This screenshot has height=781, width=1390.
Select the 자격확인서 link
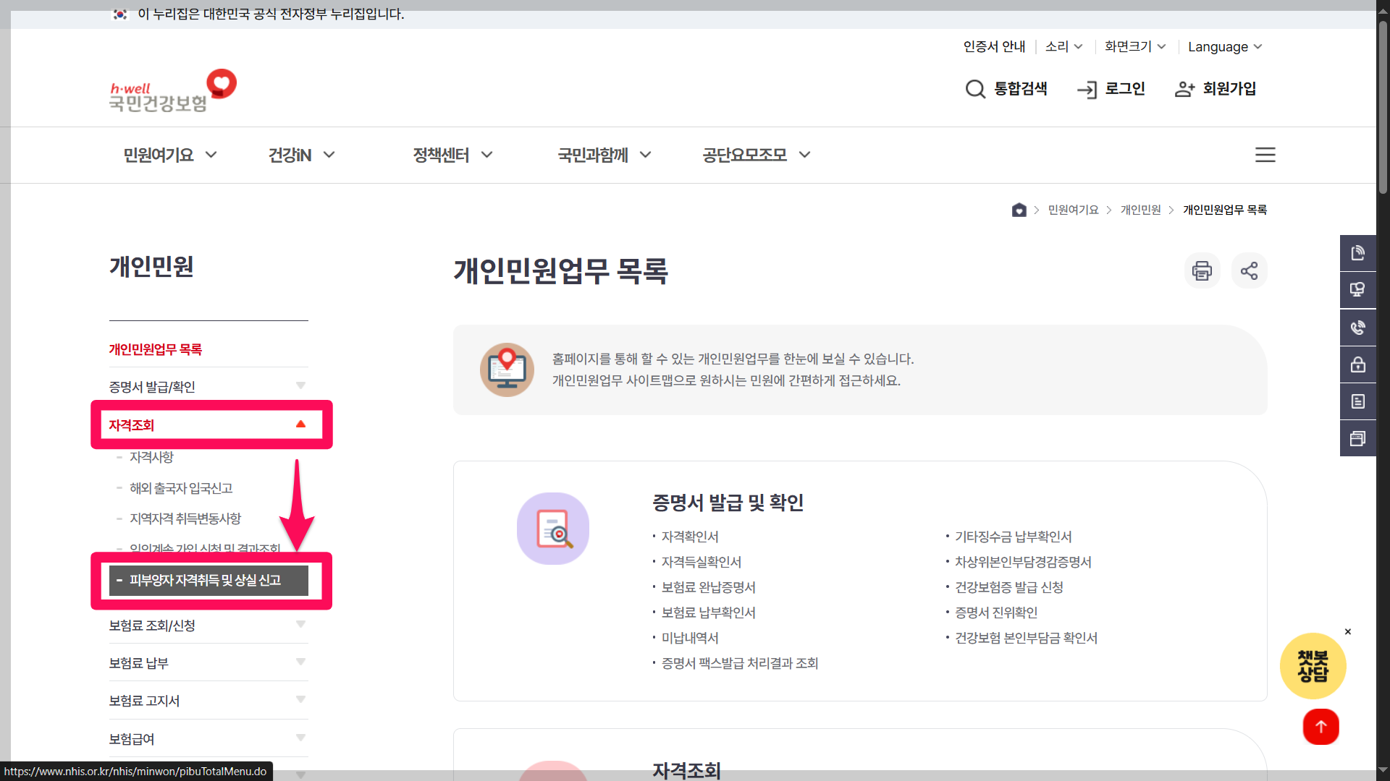point(690,536)
